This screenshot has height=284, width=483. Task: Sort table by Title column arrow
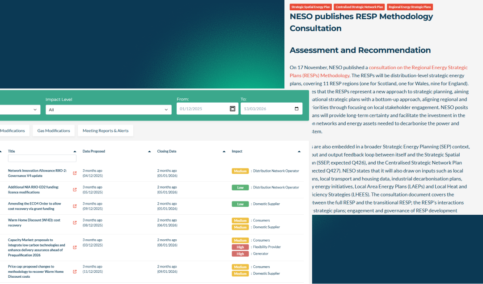coord(75,151)
